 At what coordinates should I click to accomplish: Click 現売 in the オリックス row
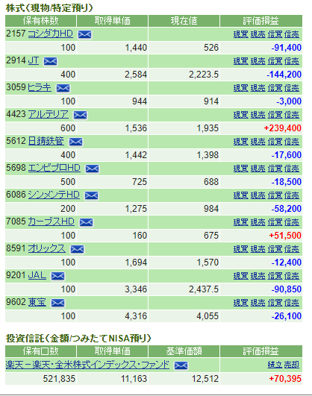click(x=258, y=249)
